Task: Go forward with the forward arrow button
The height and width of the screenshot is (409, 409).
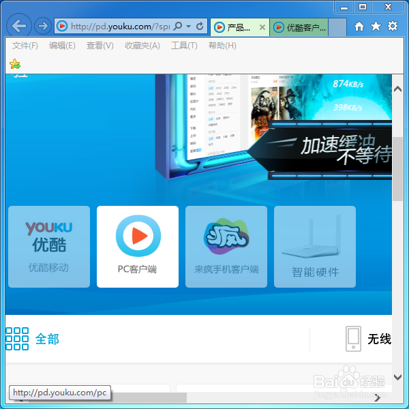Action: pyautogui.click(x=43, y=26)
